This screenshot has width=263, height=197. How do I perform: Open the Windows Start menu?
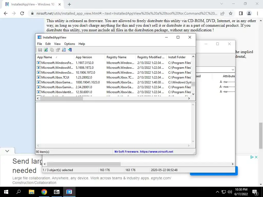(6, 192)
